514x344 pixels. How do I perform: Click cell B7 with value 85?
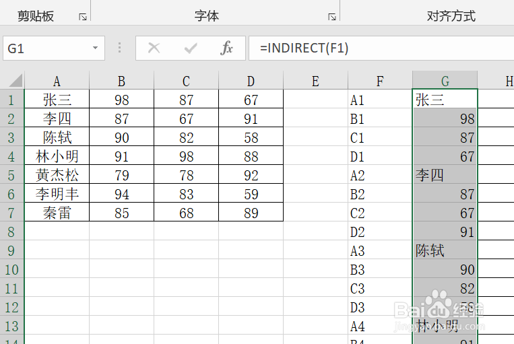coord(121,212)
